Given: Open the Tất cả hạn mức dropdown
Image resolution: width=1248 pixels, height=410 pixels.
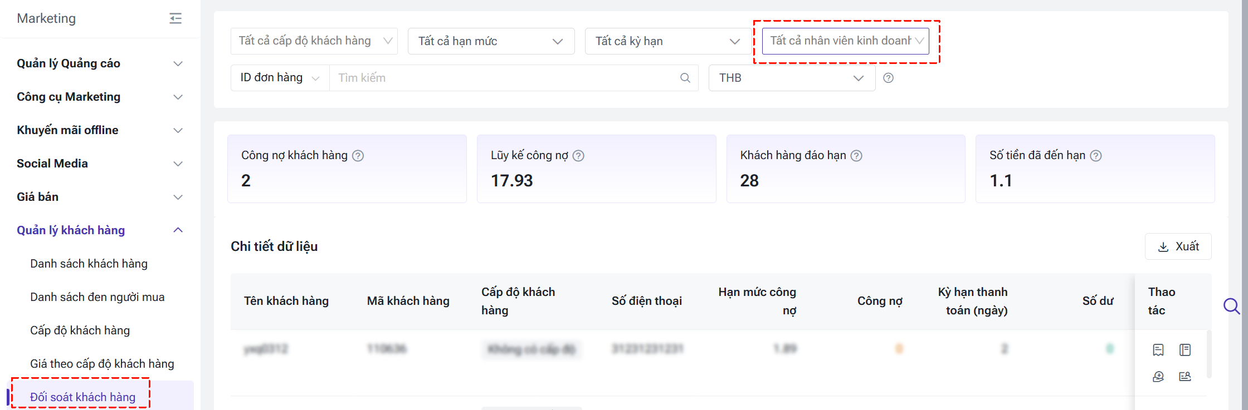Looking at the screenshot, I should point(491,41).
